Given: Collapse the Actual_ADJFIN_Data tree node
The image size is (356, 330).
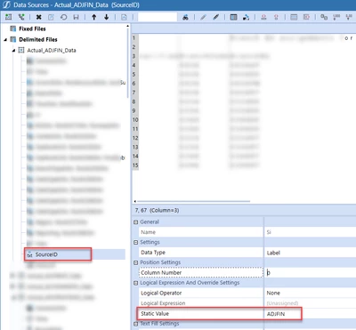Looking at the screenshot, I should click(x=13, y=51).
